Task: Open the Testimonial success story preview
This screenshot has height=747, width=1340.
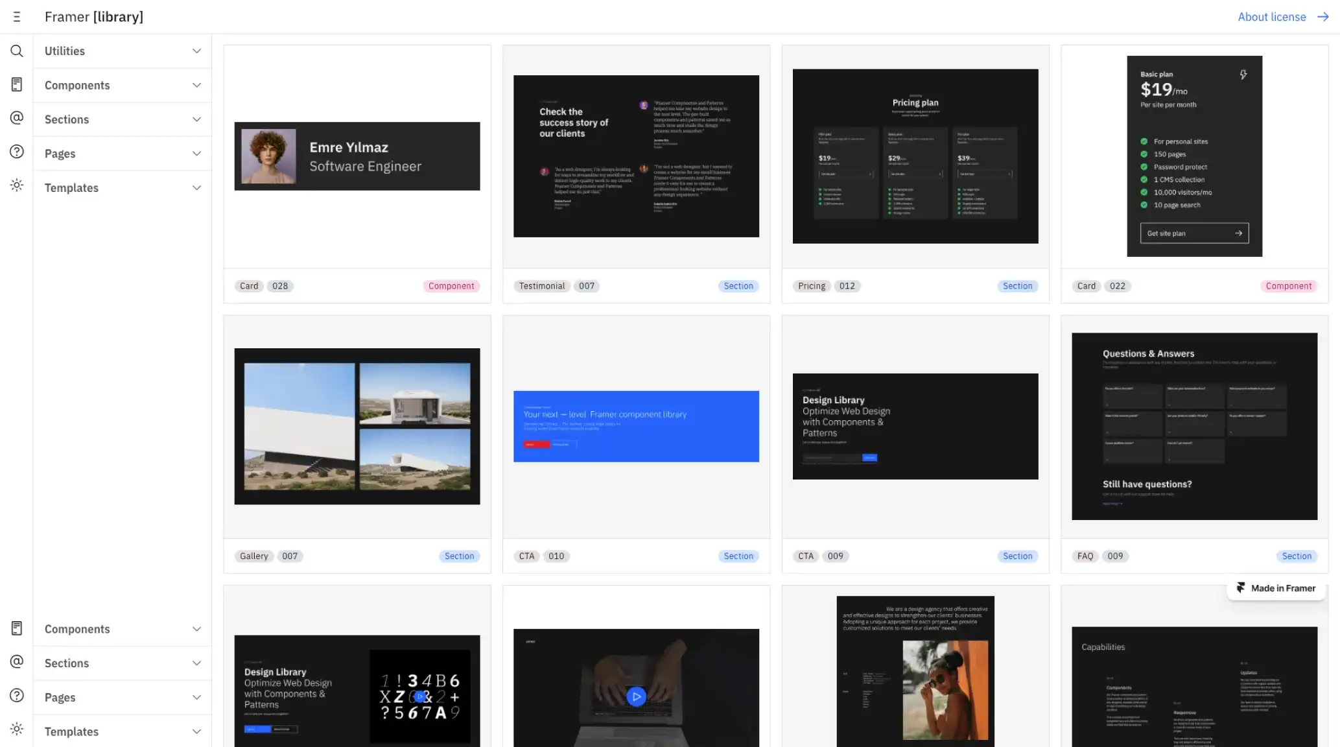Action: [x=636, y=156]
